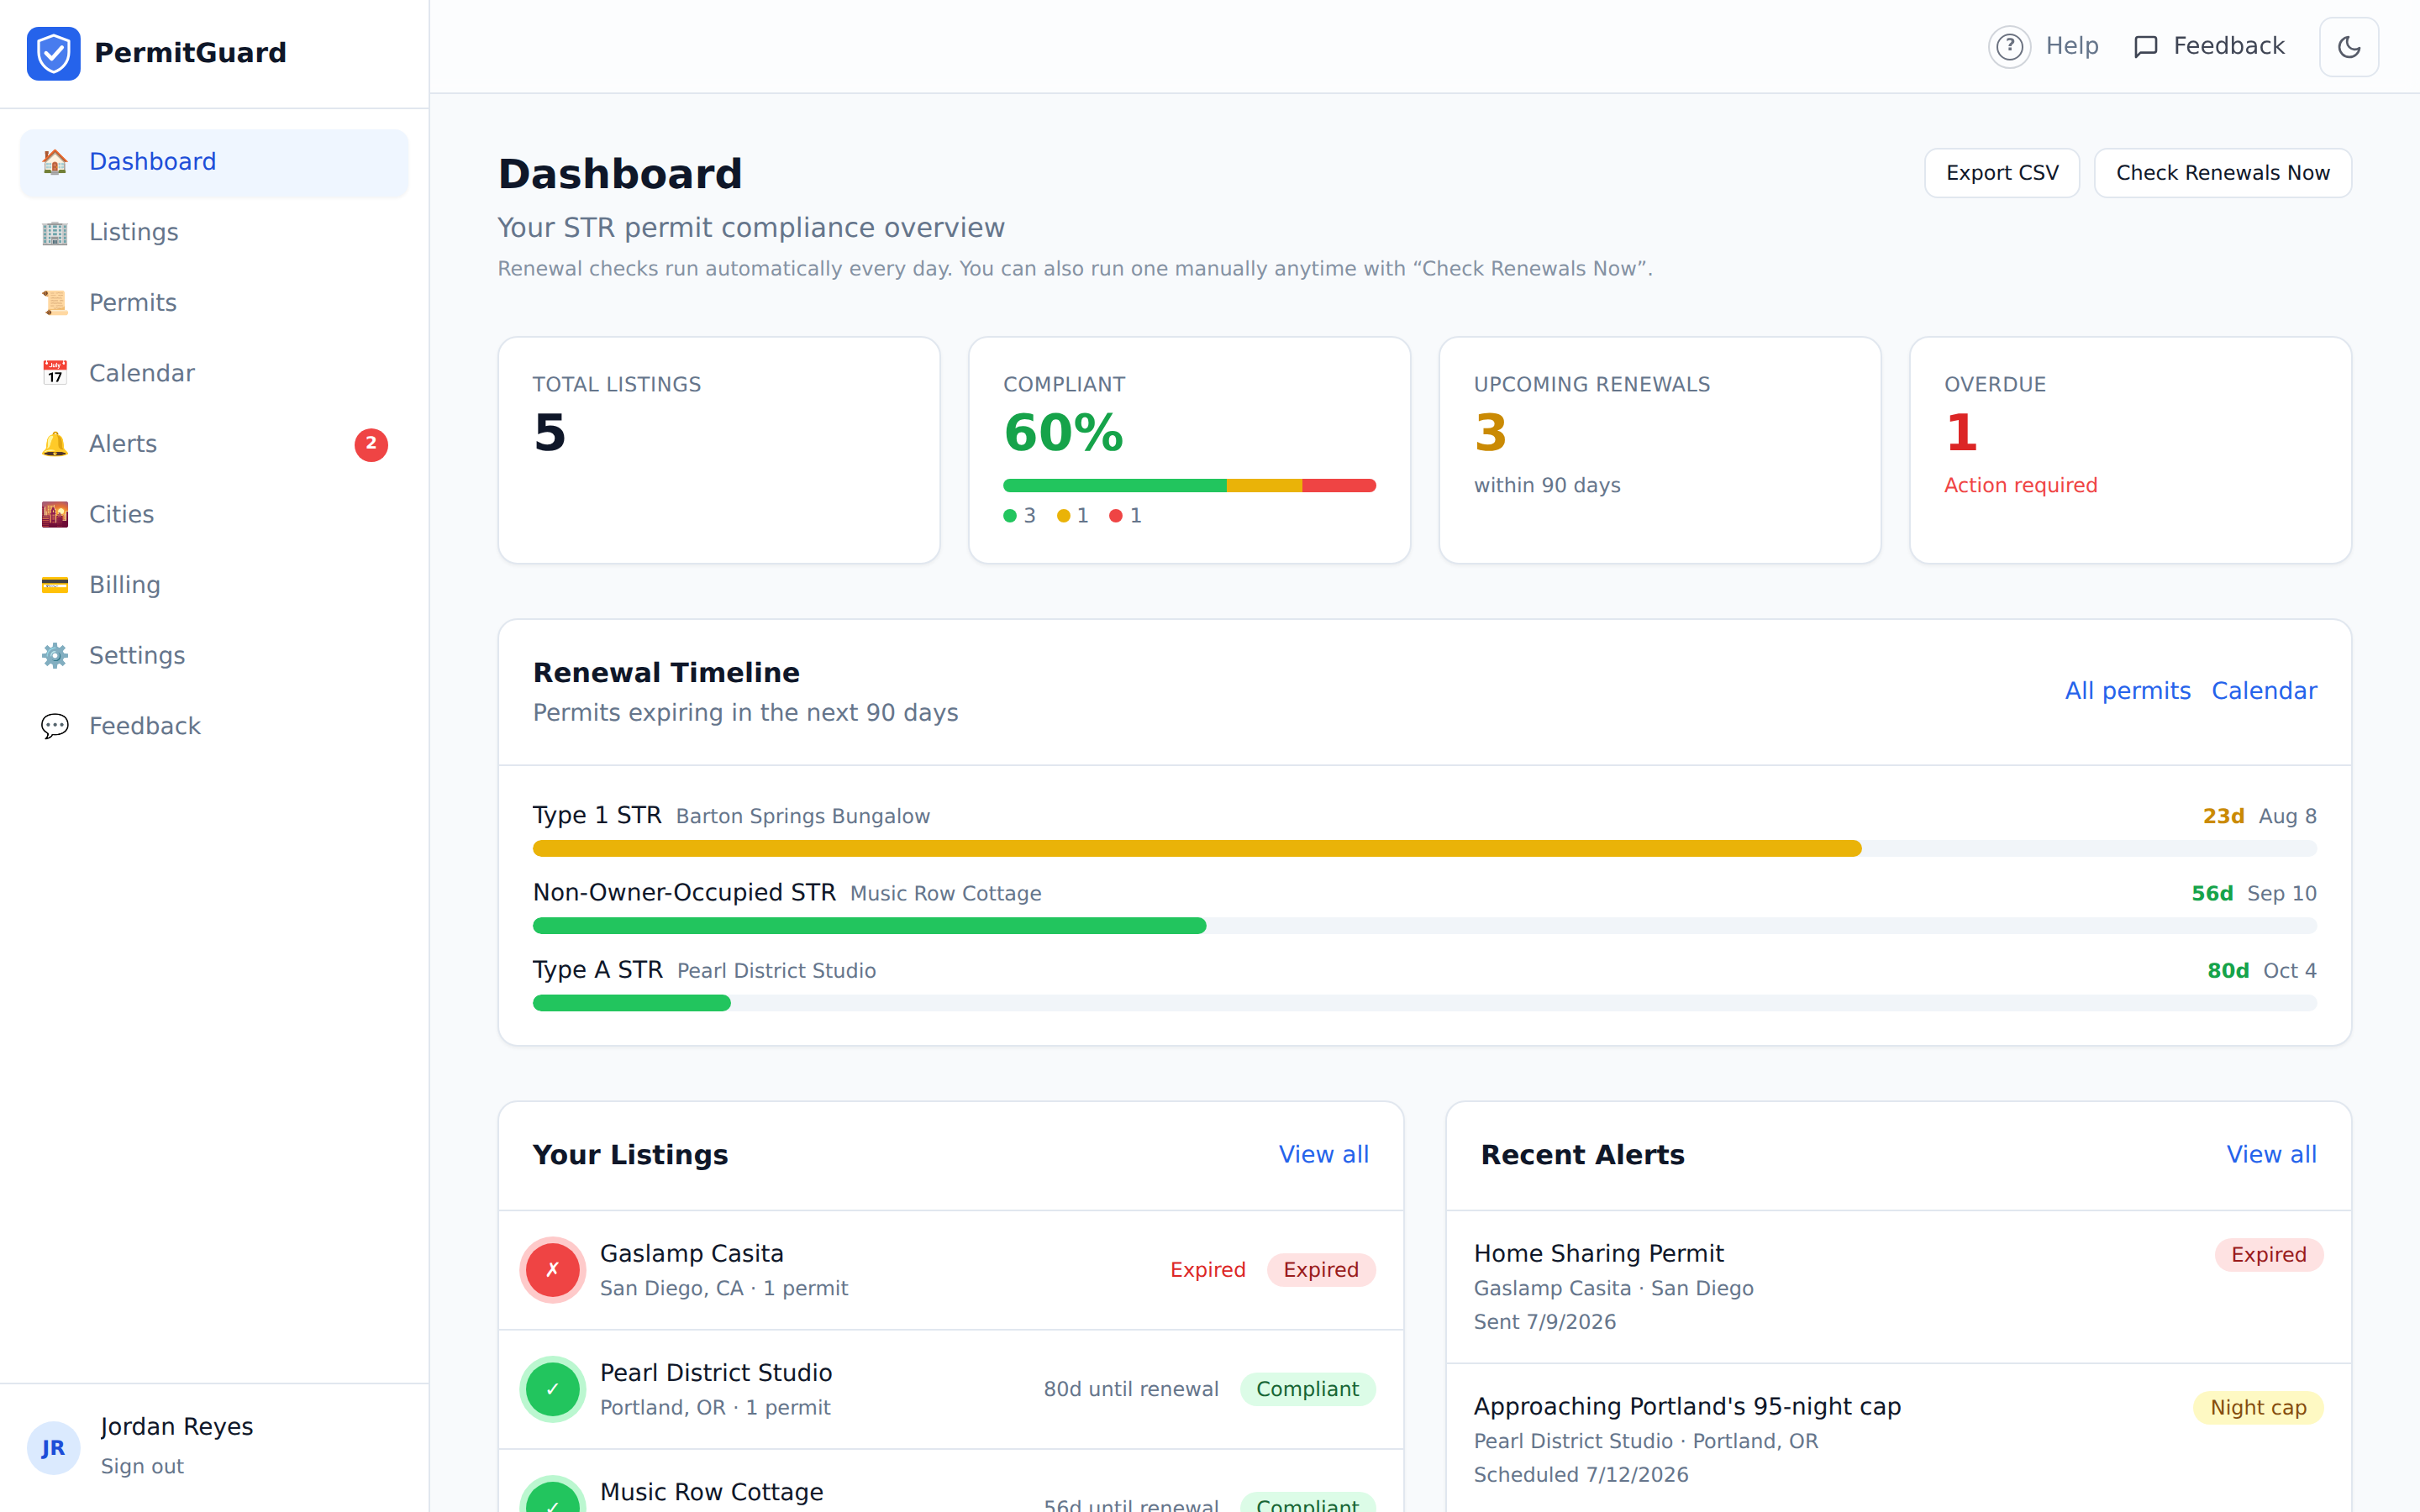Click the Feedback speech-bubble sidebar icon

coord(55,726)
